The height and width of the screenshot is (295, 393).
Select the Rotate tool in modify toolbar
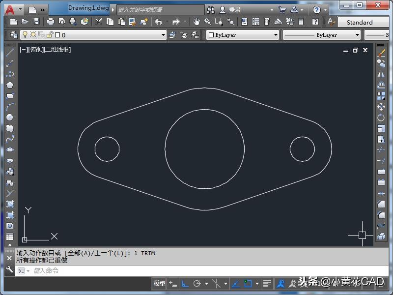click(381, 118)
